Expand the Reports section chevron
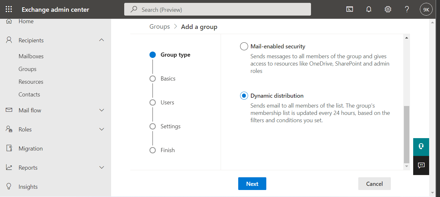The image size is (440, 197). [x=102, y=167]
